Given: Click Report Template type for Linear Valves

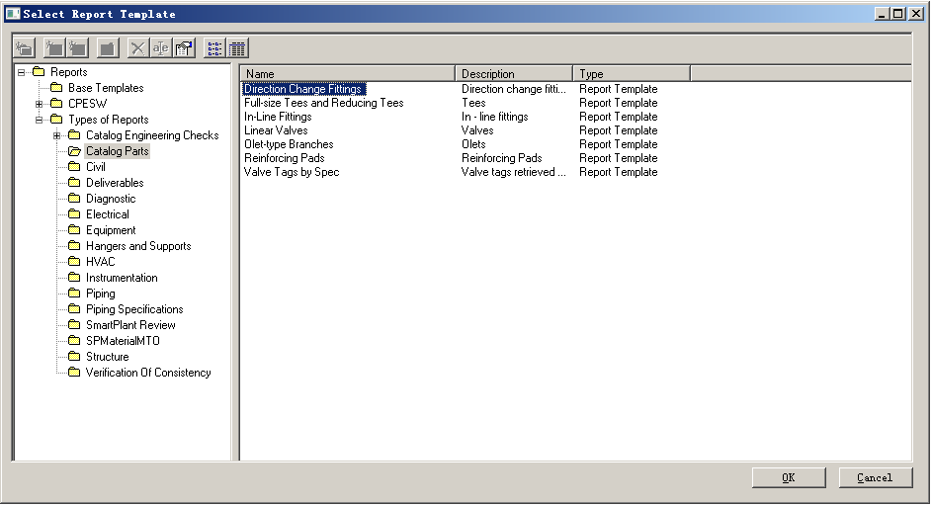Looking at the screenshot, I should 618,130.
